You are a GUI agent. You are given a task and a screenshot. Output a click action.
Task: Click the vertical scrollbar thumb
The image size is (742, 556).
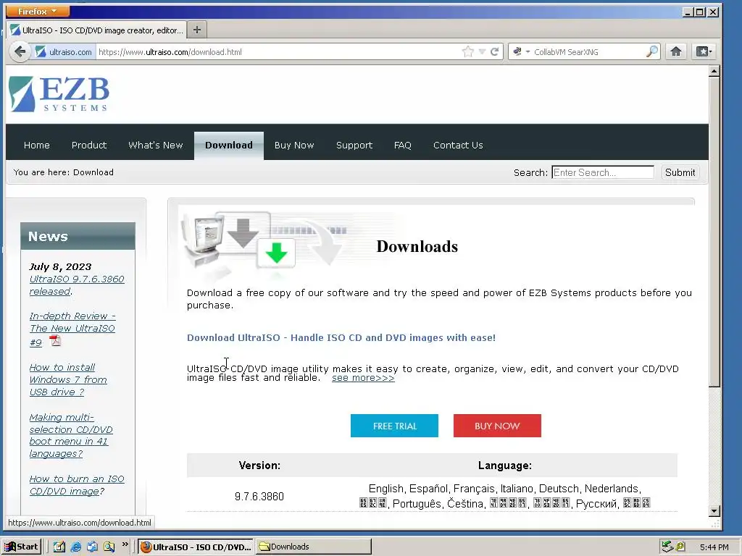pos(714,232)
